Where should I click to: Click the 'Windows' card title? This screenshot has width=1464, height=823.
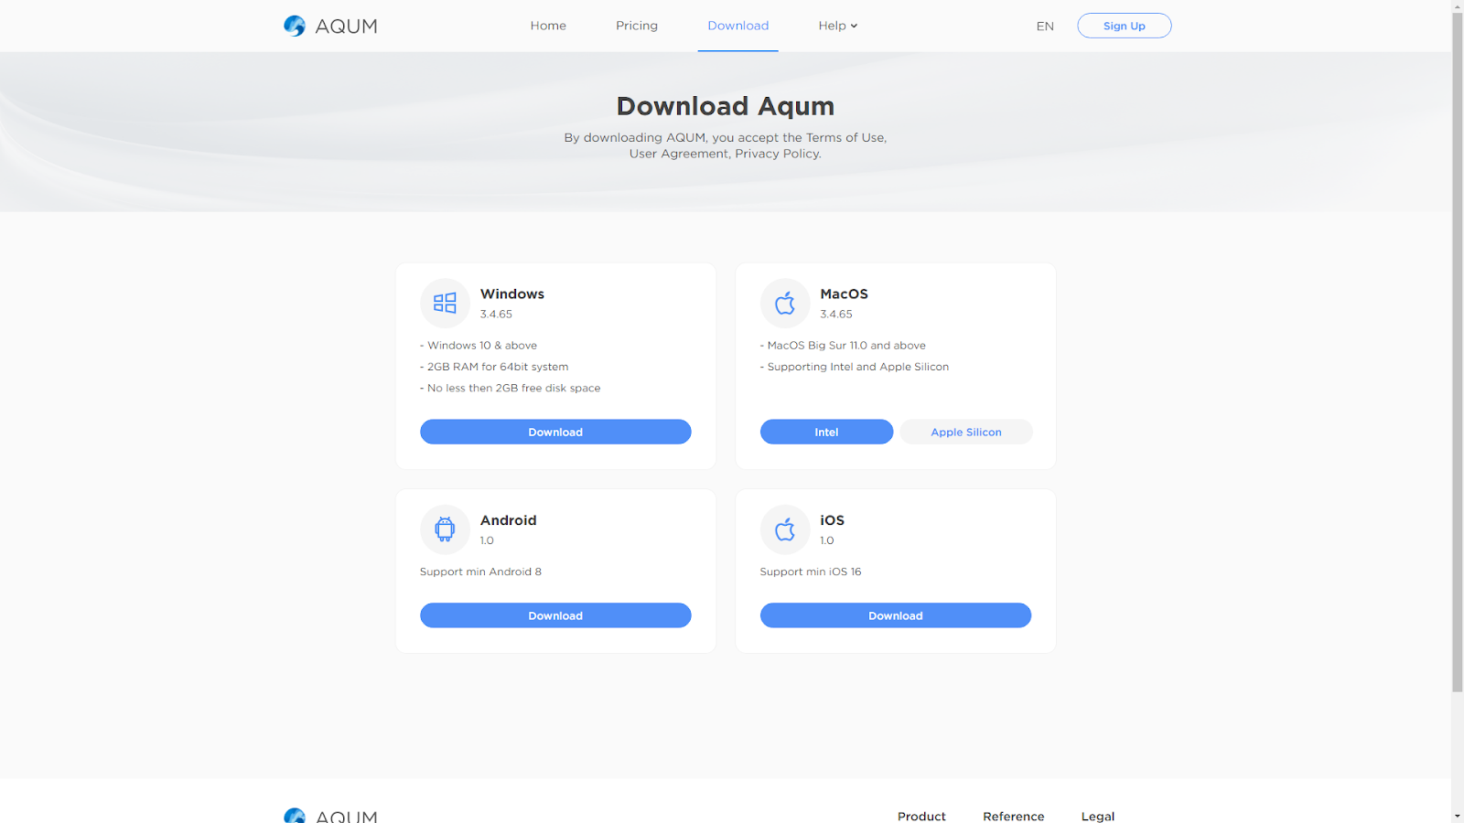click(512, 294)
